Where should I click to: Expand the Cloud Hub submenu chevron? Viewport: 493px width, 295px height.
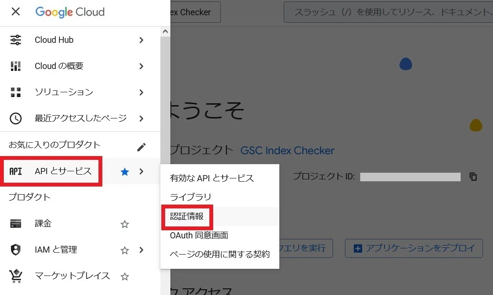[x=141, y=40]
